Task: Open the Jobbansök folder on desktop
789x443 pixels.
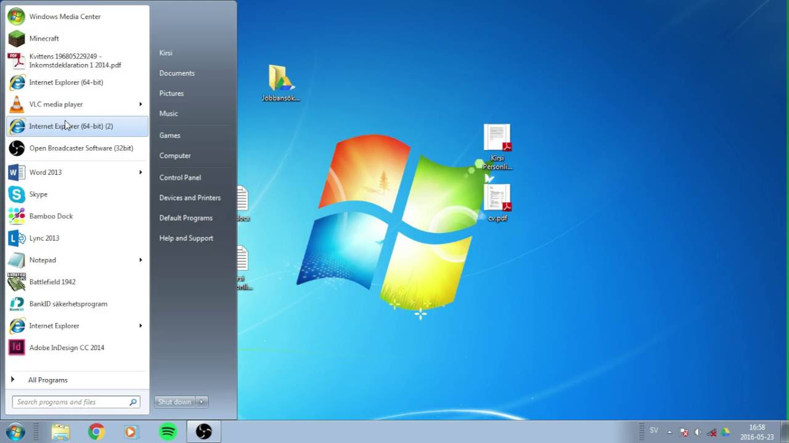Action: point(281,83)
